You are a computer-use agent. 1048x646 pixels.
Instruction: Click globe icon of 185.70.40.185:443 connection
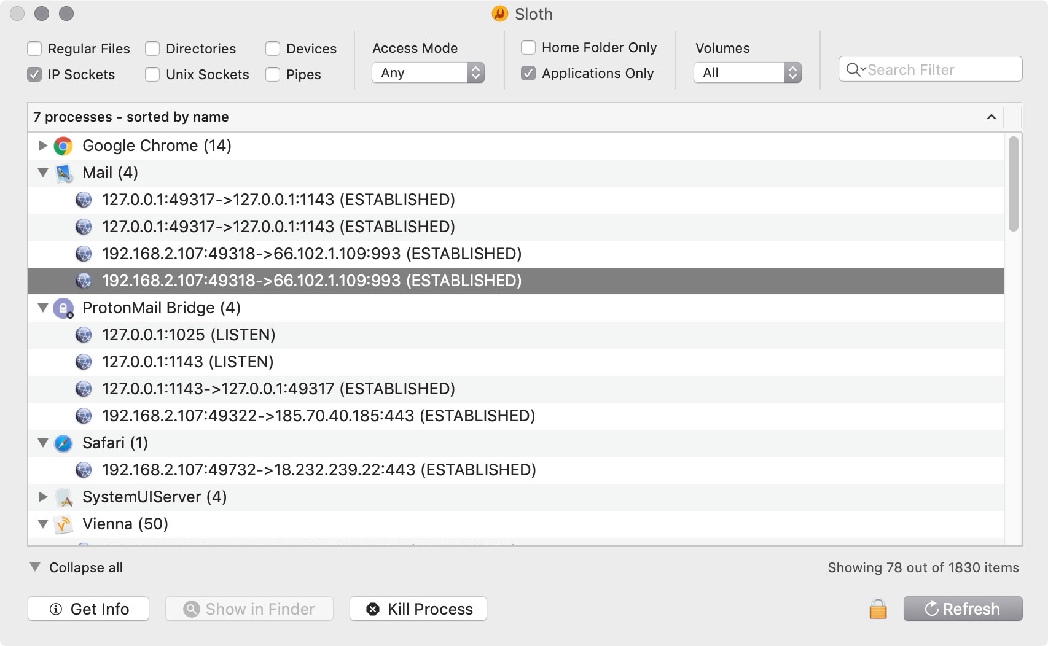click(x=84, y=416)
